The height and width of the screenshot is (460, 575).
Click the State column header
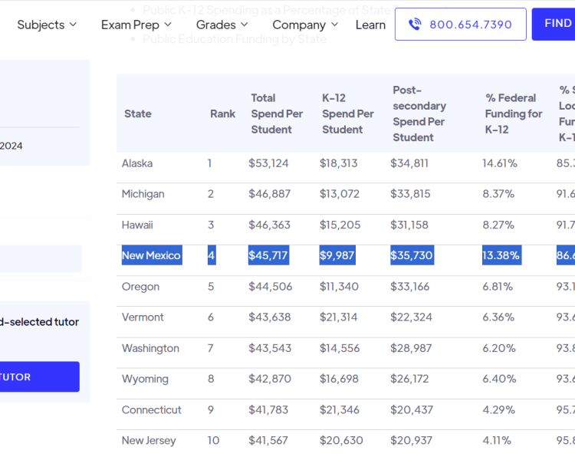(x=138, y=113)
